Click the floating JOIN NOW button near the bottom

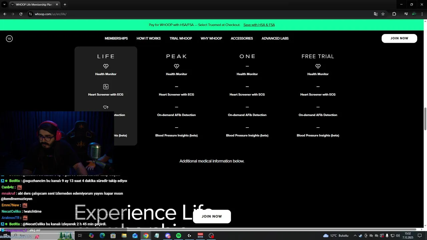tap(212, 216)
